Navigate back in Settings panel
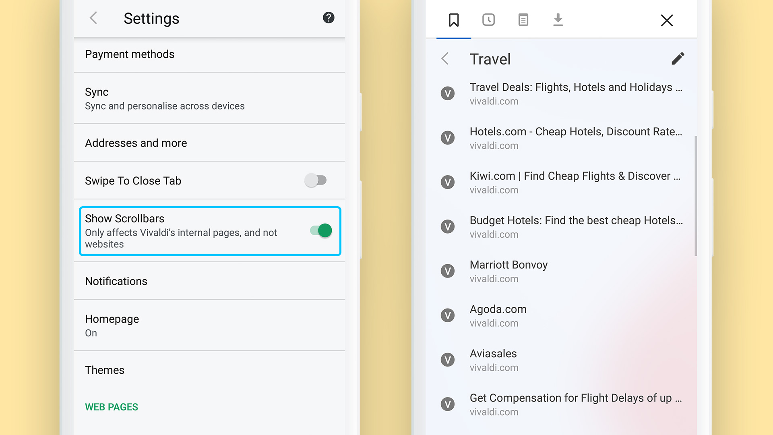The width and height of the screenshot is (773, 435). [94, 18]
